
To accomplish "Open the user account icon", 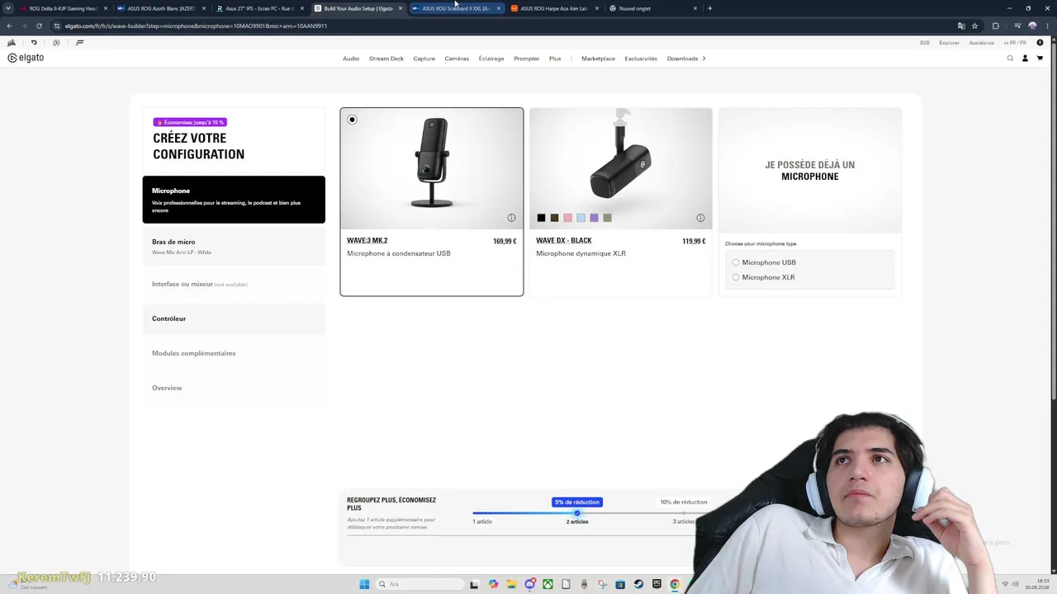I will tap(1025, 59).
